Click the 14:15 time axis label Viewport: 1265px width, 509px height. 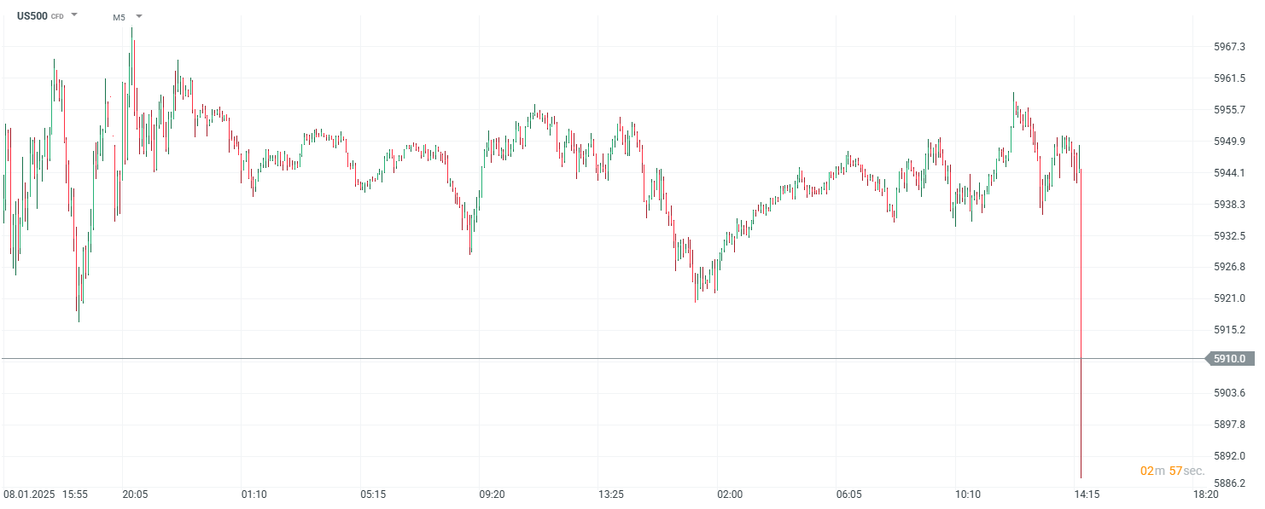click(x=1087, y=495)
